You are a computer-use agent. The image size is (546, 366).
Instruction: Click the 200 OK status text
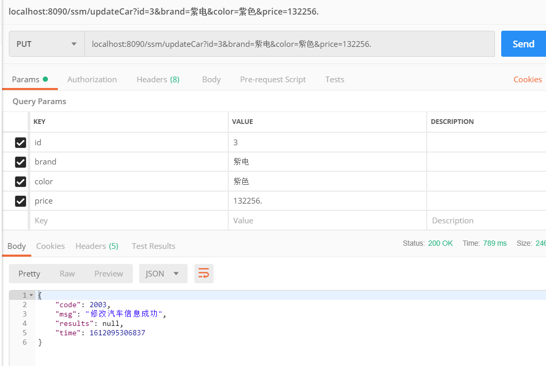click(x=440, y=243)
